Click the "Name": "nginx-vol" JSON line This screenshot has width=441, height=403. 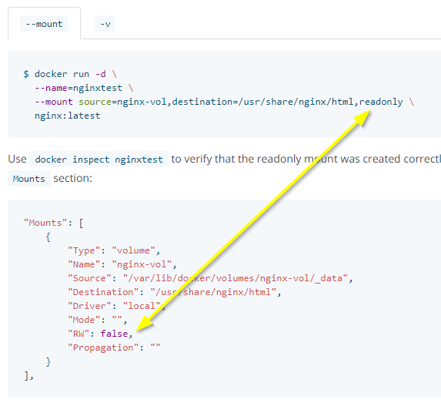coord(122,264)
